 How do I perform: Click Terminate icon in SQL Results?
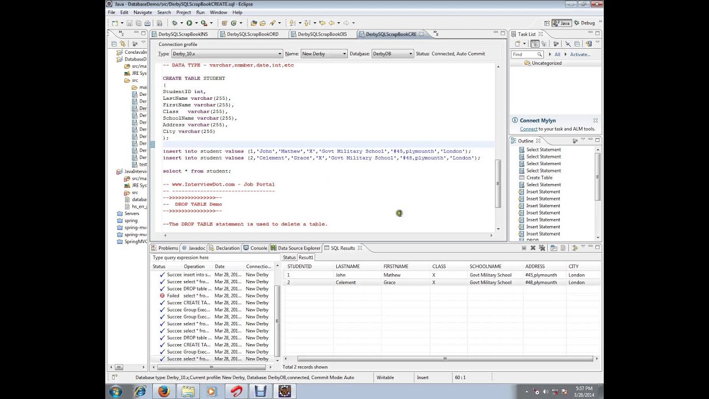click(x=524, y=248)
